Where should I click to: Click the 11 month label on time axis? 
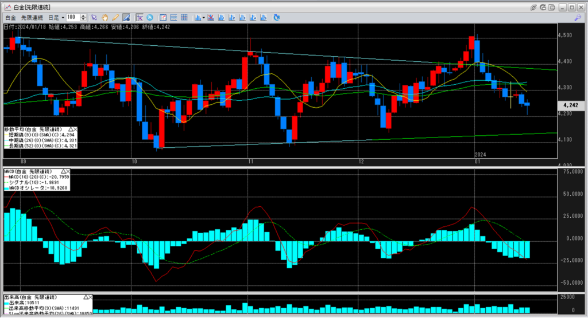coord(250,162)
